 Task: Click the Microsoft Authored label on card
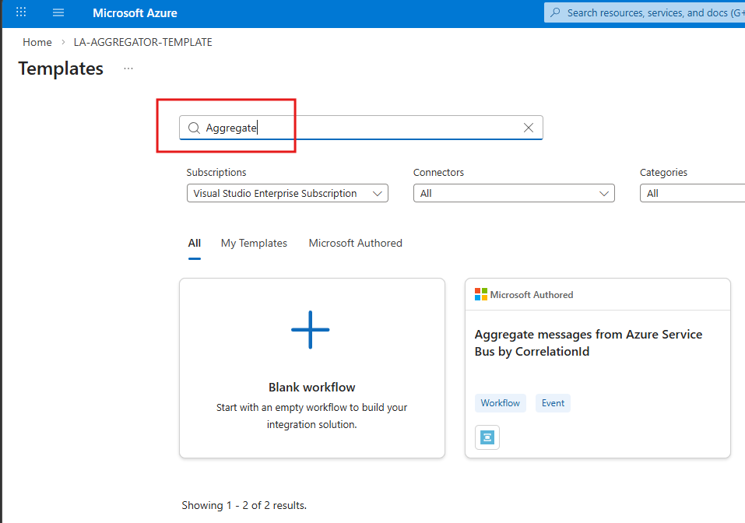[x=532, y=294]
